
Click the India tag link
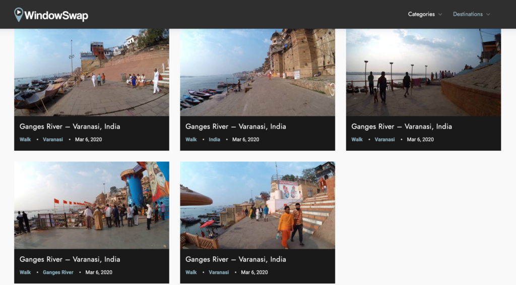coord(215,140)
